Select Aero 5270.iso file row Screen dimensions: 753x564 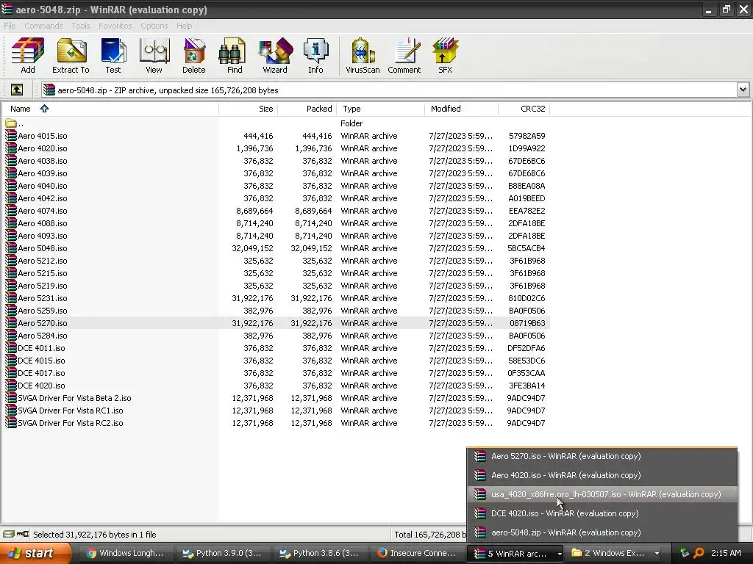(x=276, y=323)
